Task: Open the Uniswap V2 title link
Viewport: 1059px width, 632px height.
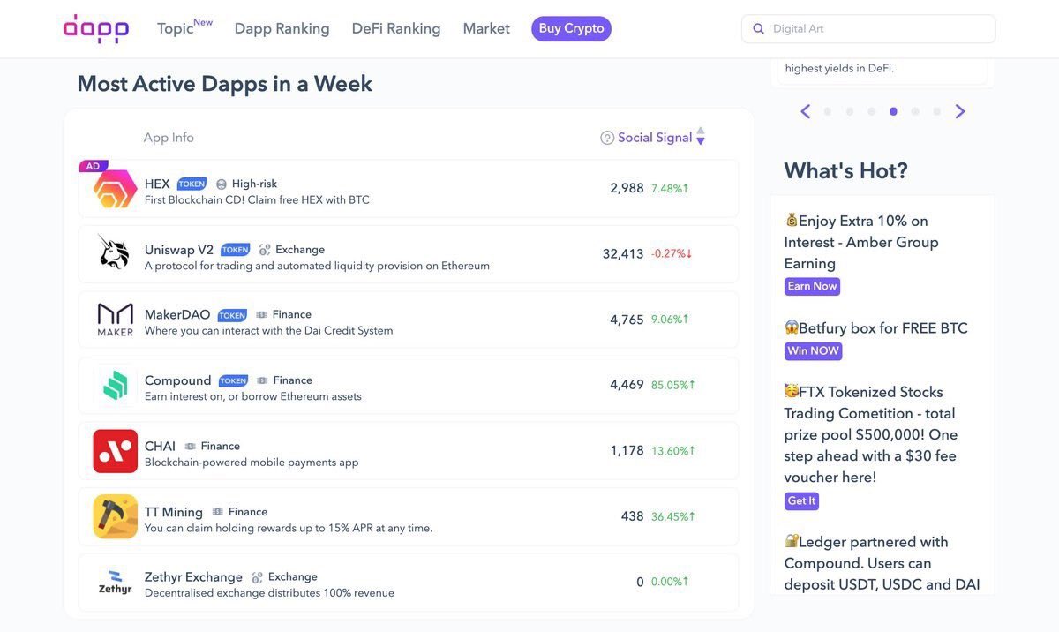Action: [x=179, y=250]
